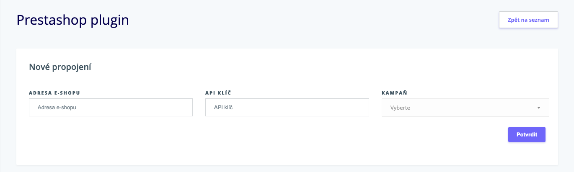
Task: Submit the new connection with Potvrdit
Action: (527, 134)
